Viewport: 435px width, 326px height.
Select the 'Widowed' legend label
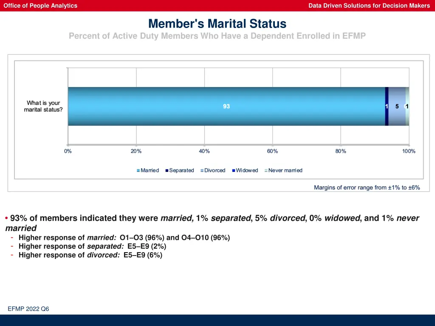(x=247, y=171)
